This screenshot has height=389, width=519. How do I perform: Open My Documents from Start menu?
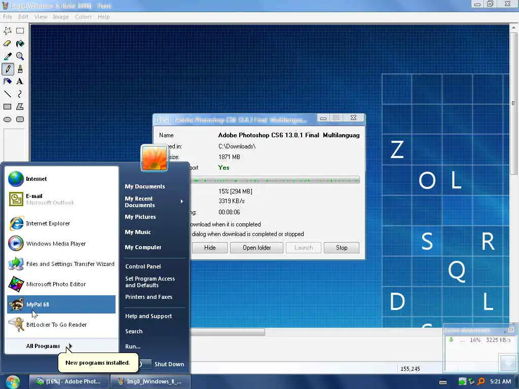(x=144, y=186)
